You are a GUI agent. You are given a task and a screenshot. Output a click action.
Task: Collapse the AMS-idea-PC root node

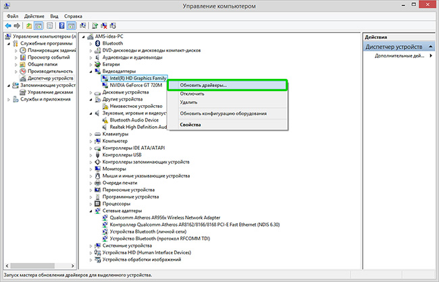pyautogui.click(x=84, y=36)
